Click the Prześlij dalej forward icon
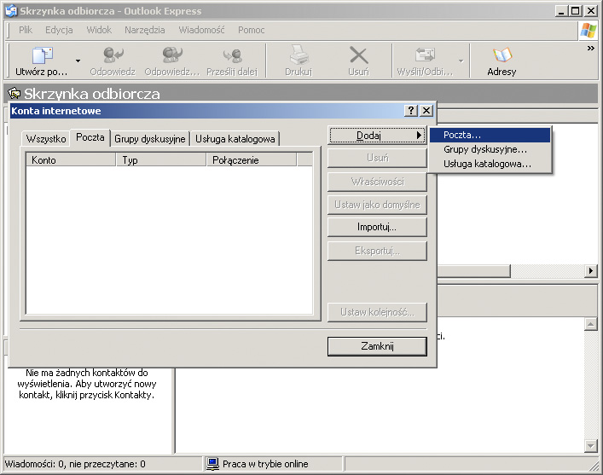The height and width of the screenshot is (475, 603). tap(232, 55)
